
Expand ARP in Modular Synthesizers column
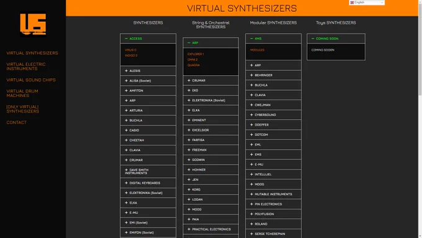pos(273,65)
